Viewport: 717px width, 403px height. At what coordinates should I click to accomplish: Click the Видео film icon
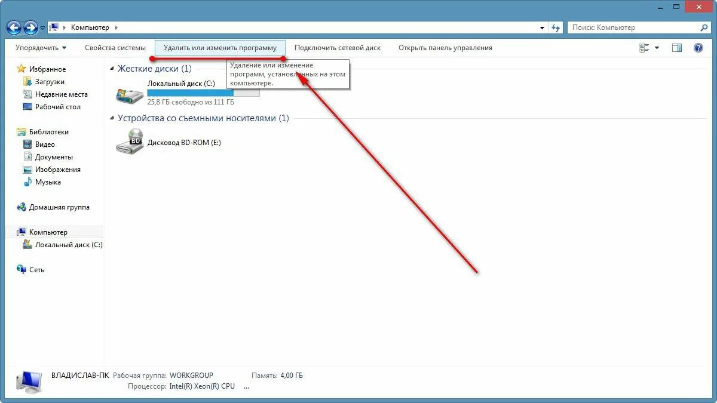27,144
